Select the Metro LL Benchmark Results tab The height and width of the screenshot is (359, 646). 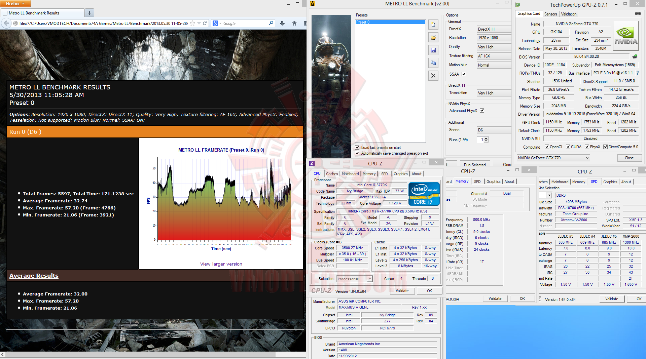pos(43,13)
